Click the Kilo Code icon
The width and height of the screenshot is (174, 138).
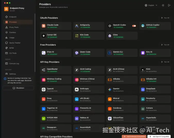coord(76,36)
